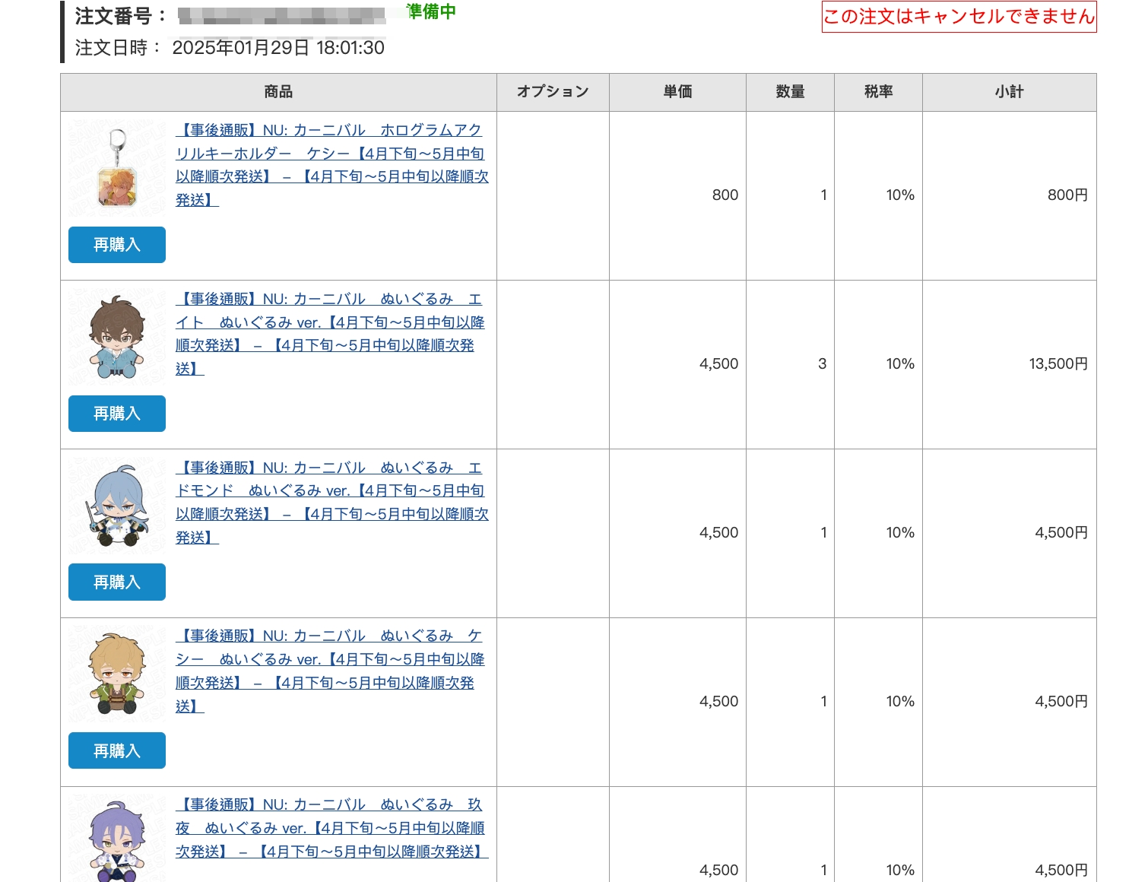The image size is (1148, 882).
Task: Click the 商品 column header
Action: pyautogui.click(x=278, y=92)
